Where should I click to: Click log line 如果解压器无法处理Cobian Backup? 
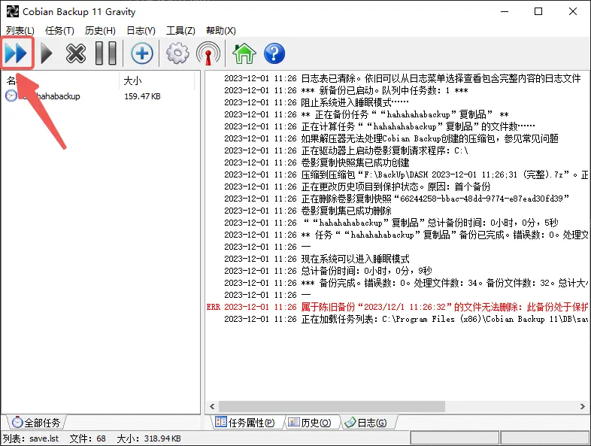point(391,138)
